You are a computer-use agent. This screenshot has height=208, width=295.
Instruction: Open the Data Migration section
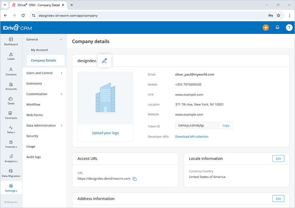coord(11,173)
